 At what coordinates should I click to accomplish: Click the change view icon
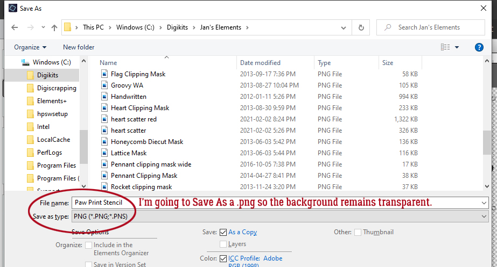tap(445, 47)
